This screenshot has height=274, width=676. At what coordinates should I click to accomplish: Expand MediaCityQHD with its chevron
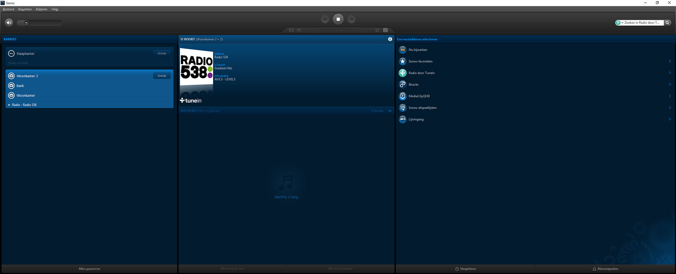coord(670,96)
